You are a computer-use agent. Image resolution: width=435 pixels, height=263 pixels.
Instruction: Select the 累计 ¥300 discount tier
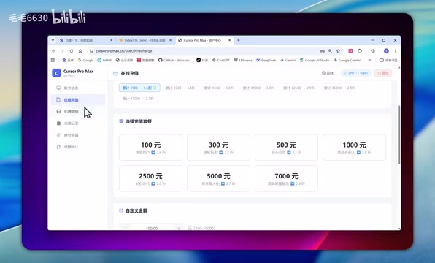180,88
